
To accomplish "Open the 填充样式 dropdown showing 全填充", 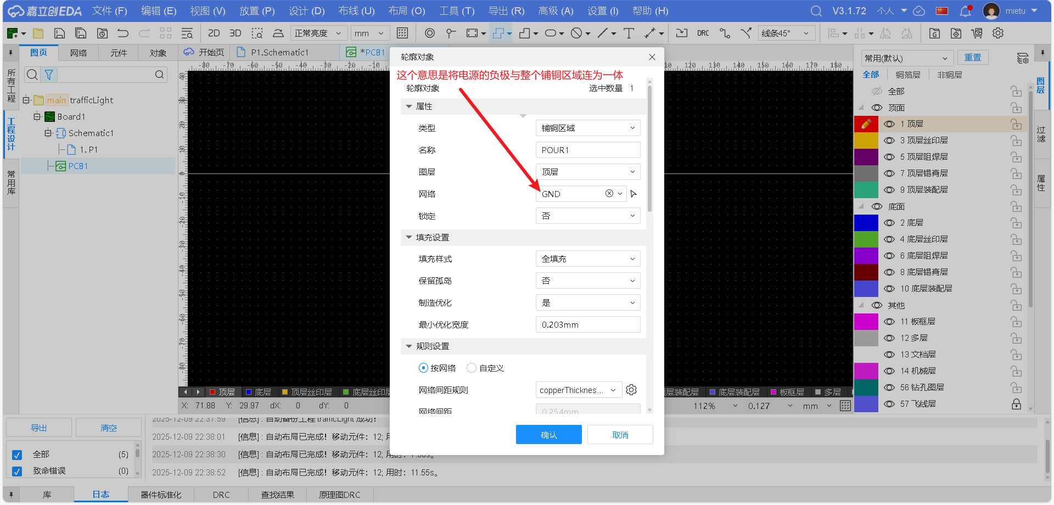I will 587,258.
